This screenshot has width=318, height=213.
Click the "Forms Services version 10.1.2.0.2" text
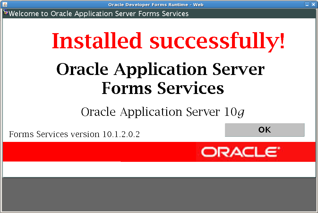point(74,134)
